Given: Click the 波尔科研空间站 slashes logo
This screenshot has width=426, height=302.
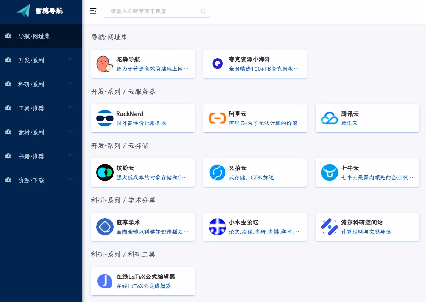Looking at the screenshot, I should [329, 227].
